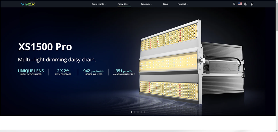The width and height of the screenshot is (278, 132).
Task: Open the user account icon
Action: click(x=246, y=4)
